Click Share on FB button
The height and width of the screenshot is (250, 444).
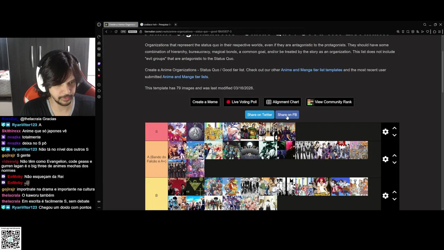[x=287, y=115]
